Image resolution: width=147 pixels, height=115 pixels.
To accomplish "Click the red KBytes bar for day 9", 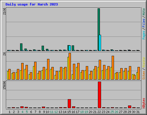I will [43, 107].
